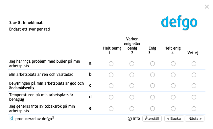Mark Varken enig eller oenig for row c
Screen dimensions: 213x129
pyautogui.click(x=132, y=86)
